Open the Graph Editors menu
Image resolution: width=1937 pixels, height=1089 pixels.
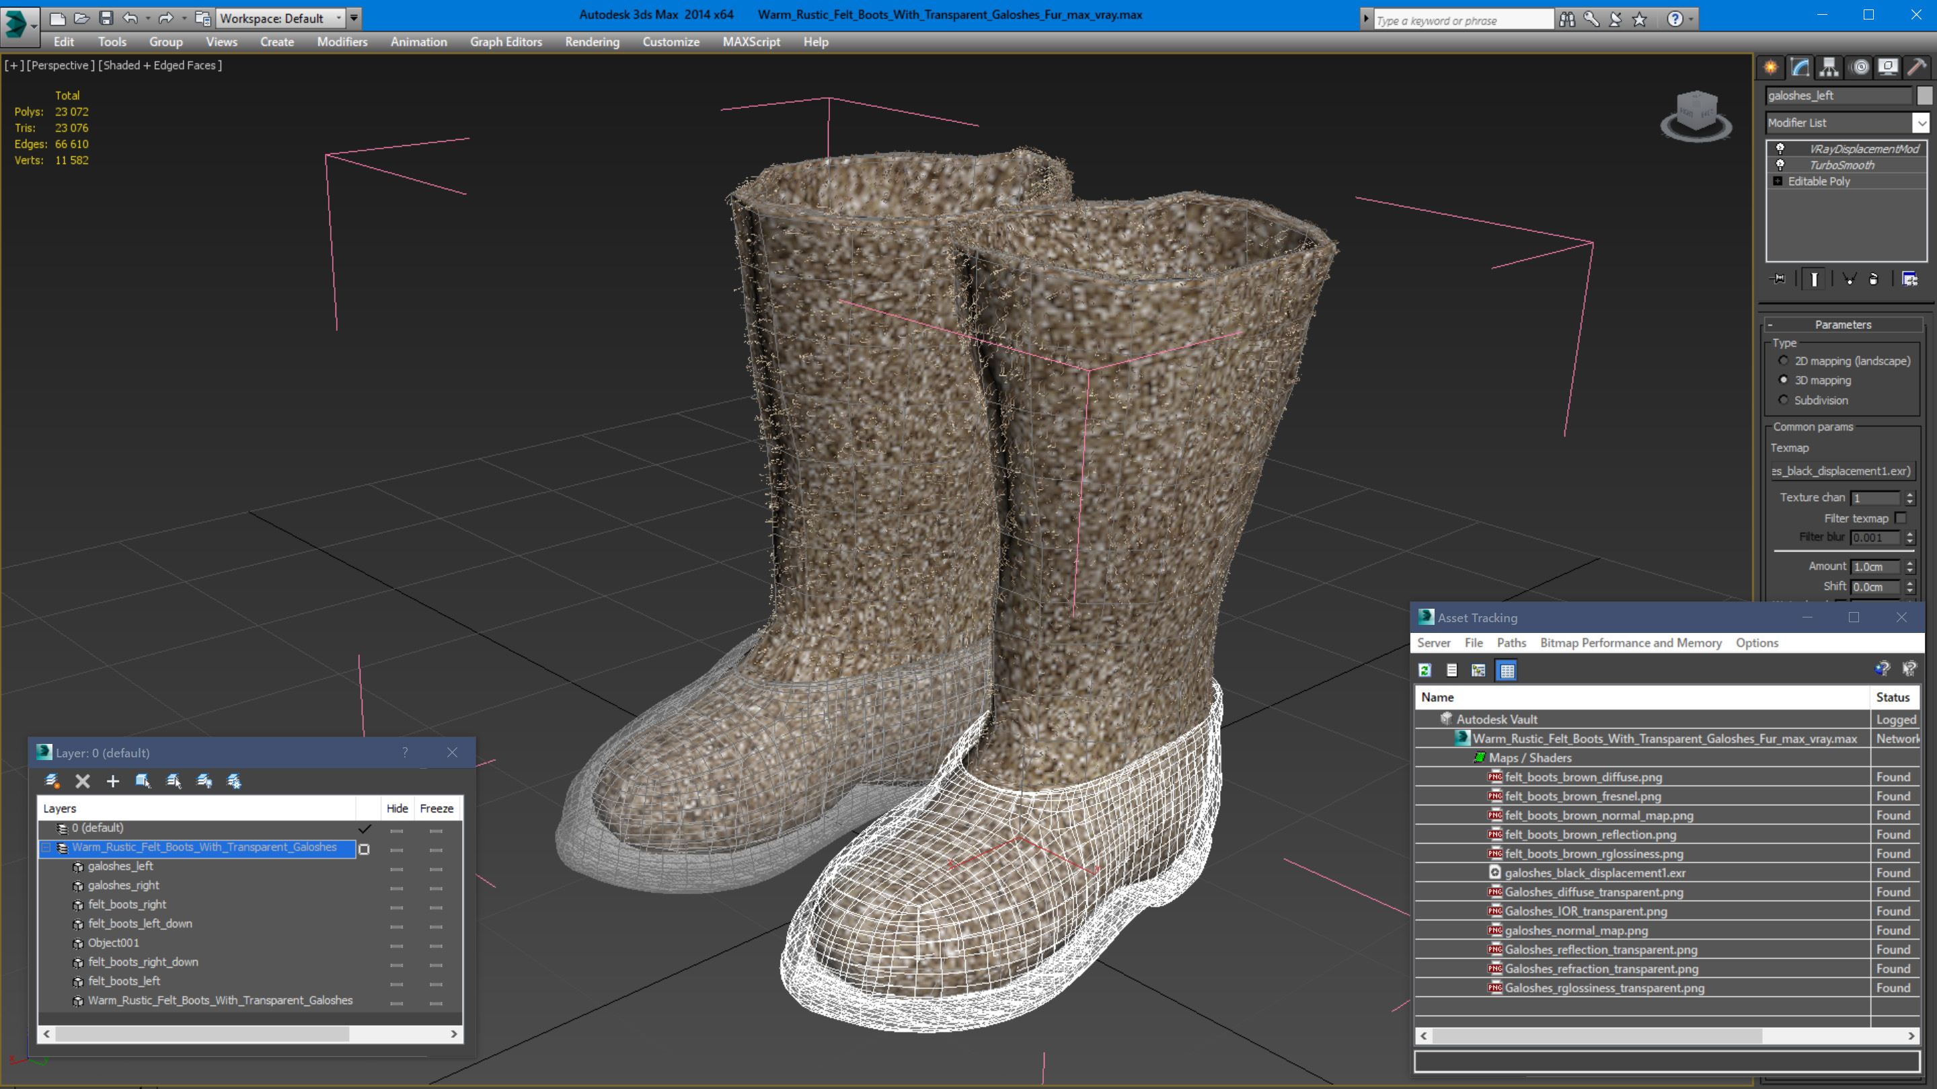tap(506, 42)
